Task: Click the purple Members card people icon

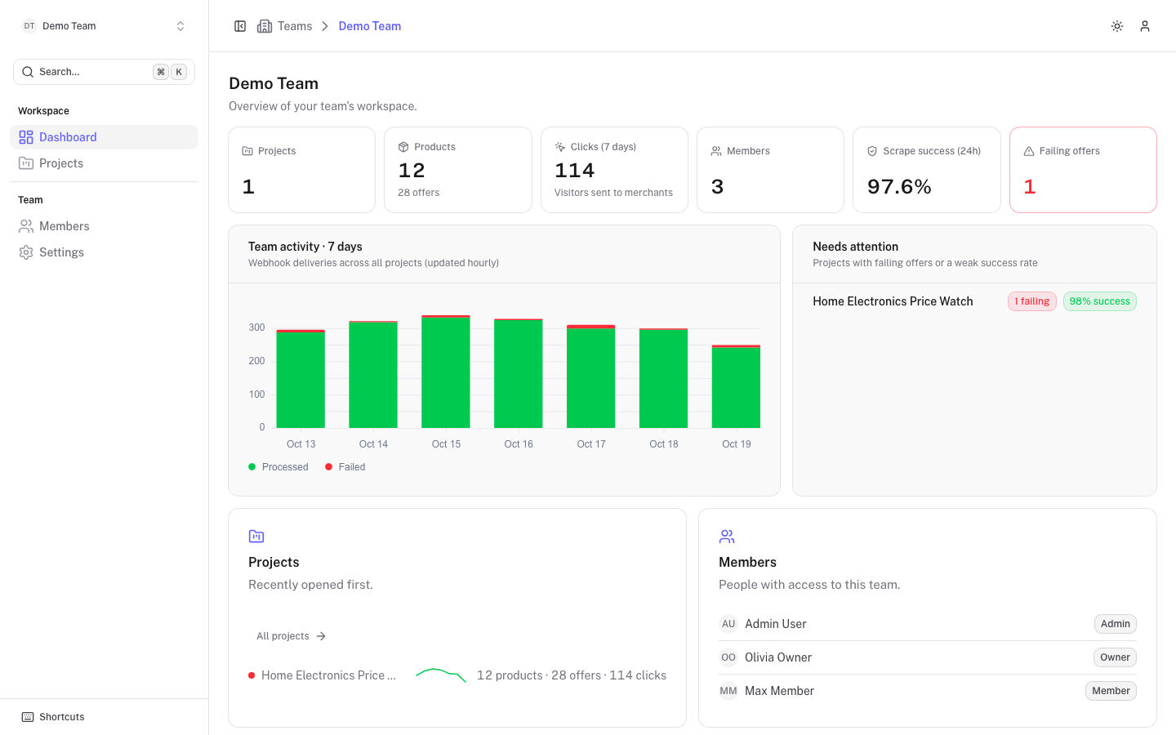Action: tap(727, 537)
